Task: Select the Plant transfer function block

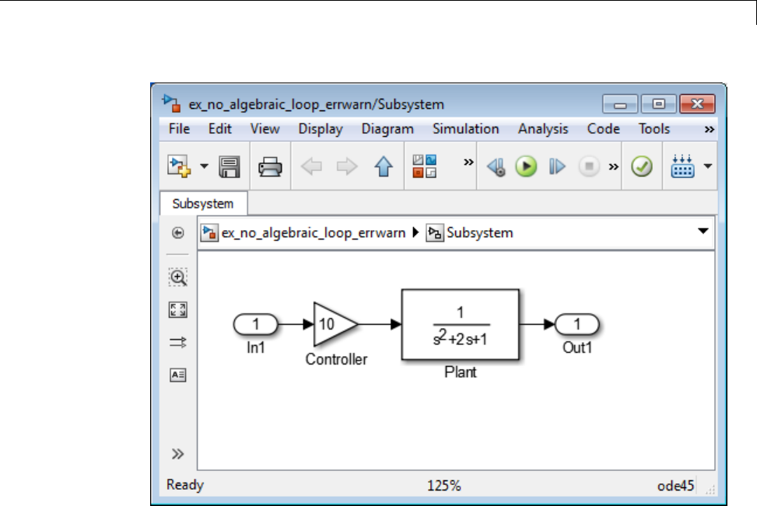Action: [461, 325]
